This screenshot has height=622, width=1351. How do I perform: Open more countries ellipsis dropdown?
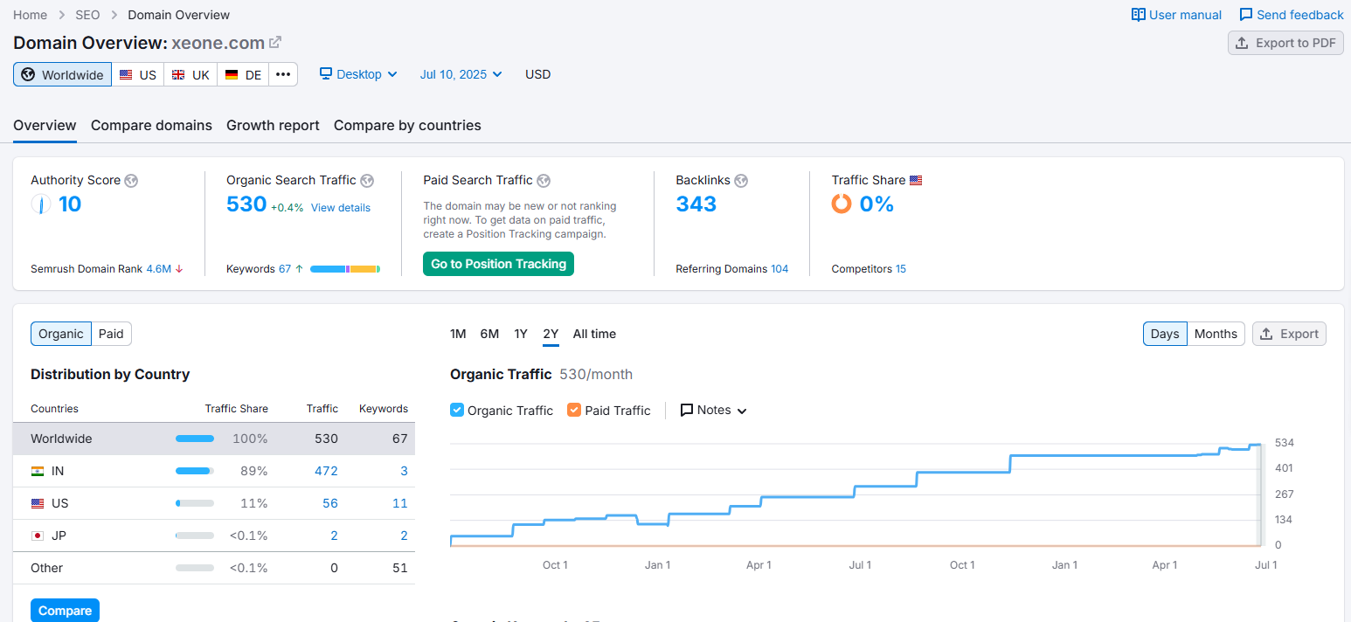(x=283, y=74)
